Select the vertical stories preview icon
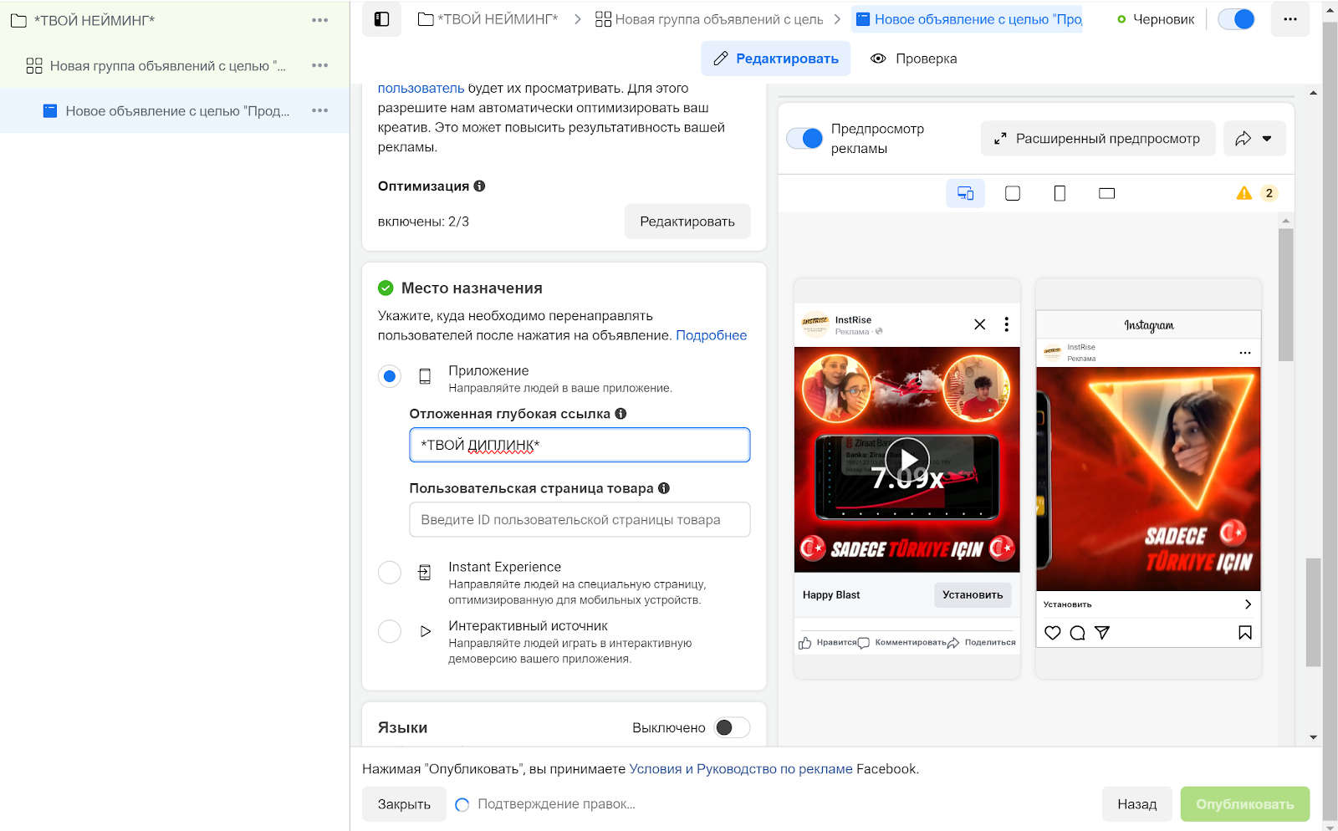 [1060, 193]
